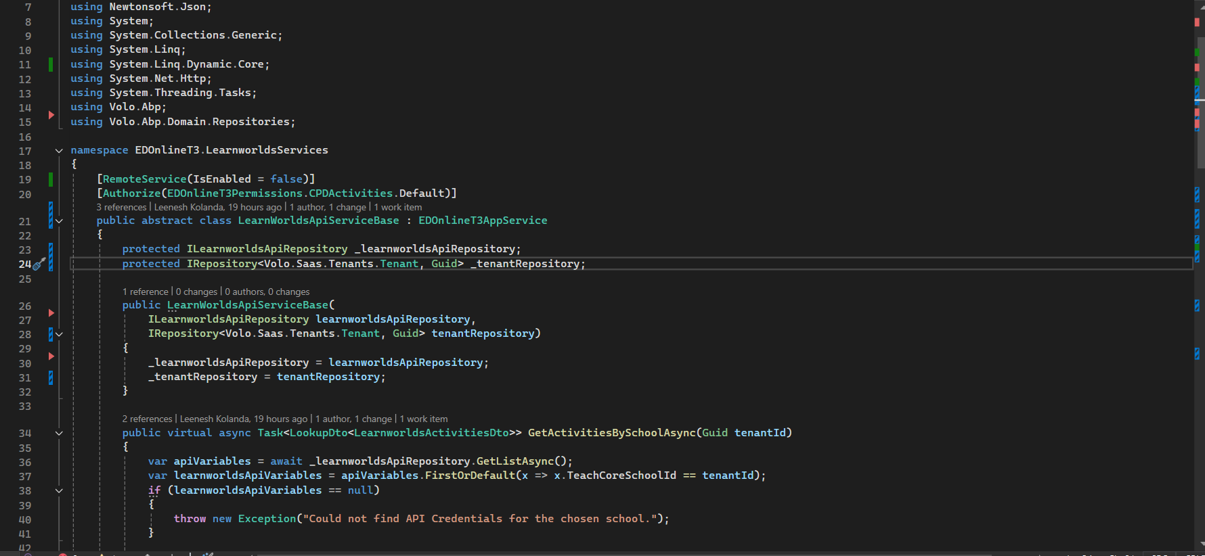
Task: Click green change indicator on line 19
Action: coord(51,179)
